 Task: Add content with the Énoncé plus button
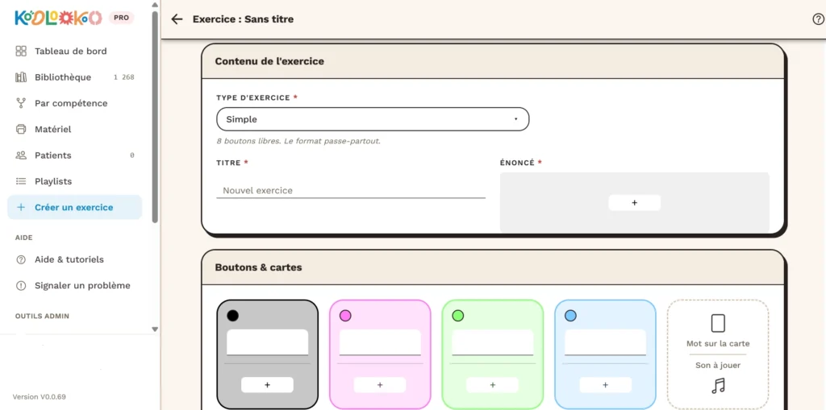[x=634, y=203]
